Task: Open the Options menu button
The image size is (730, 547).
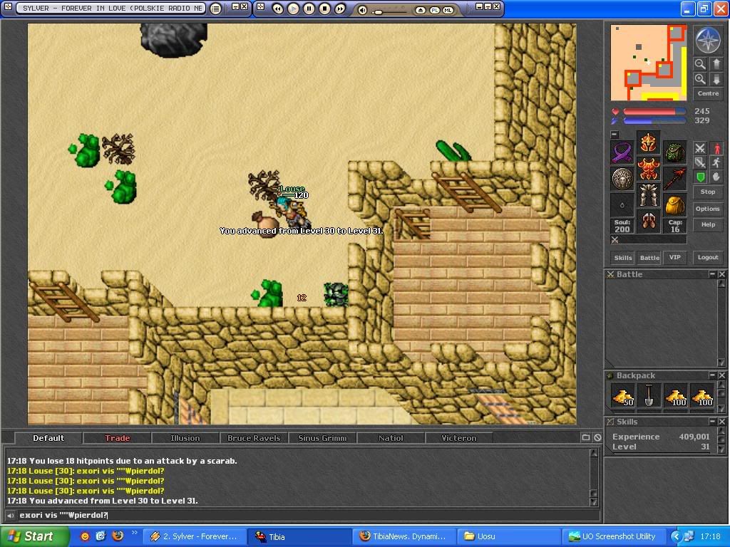Action: pyautogui.click(x=708, y=209)
